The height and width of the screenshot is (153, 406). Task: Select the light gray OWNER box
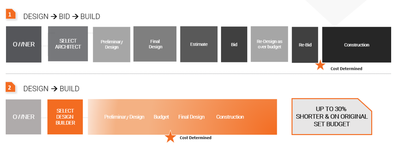point(23,117)
